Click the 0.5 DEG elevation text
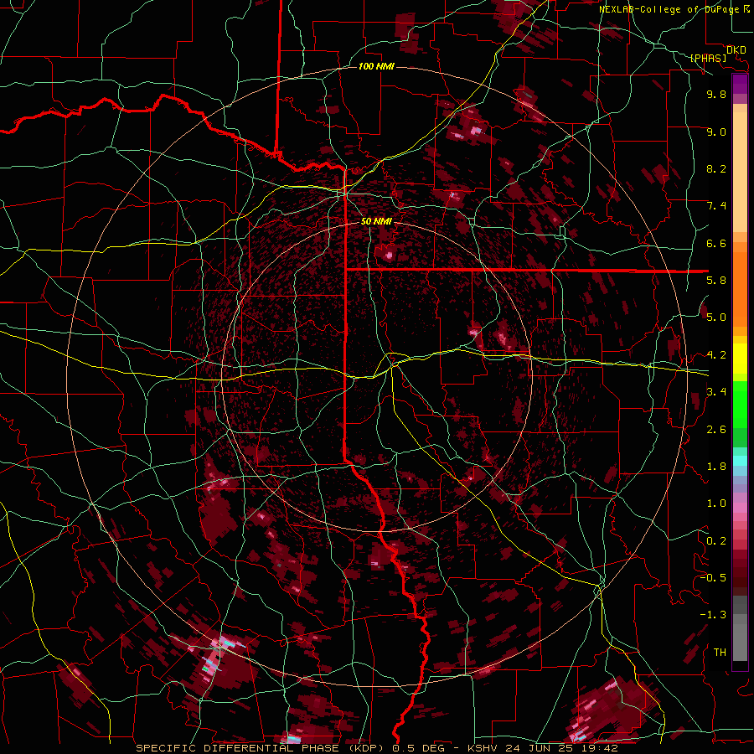The height and width of the screenshot is (754, 754). click(x=420, y=748)
